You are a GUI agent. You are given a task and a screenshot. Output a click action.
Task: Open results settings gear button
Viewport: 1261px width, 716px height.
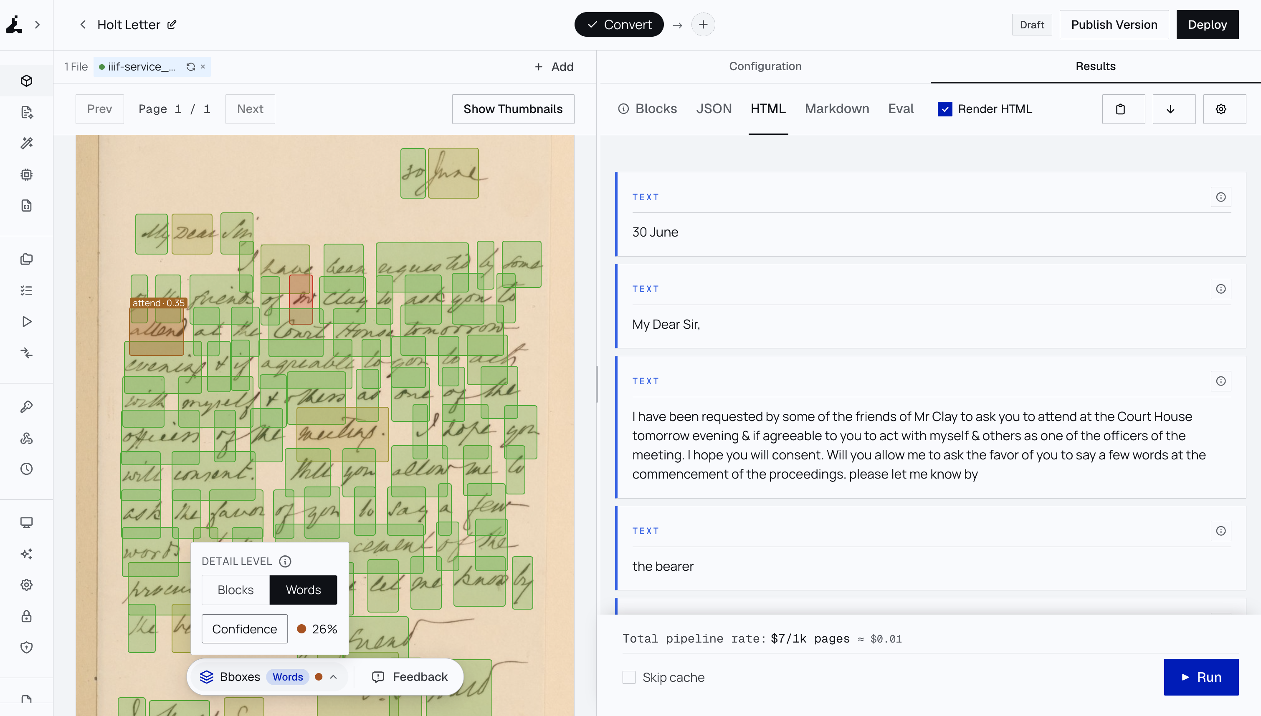[1224, 109]
